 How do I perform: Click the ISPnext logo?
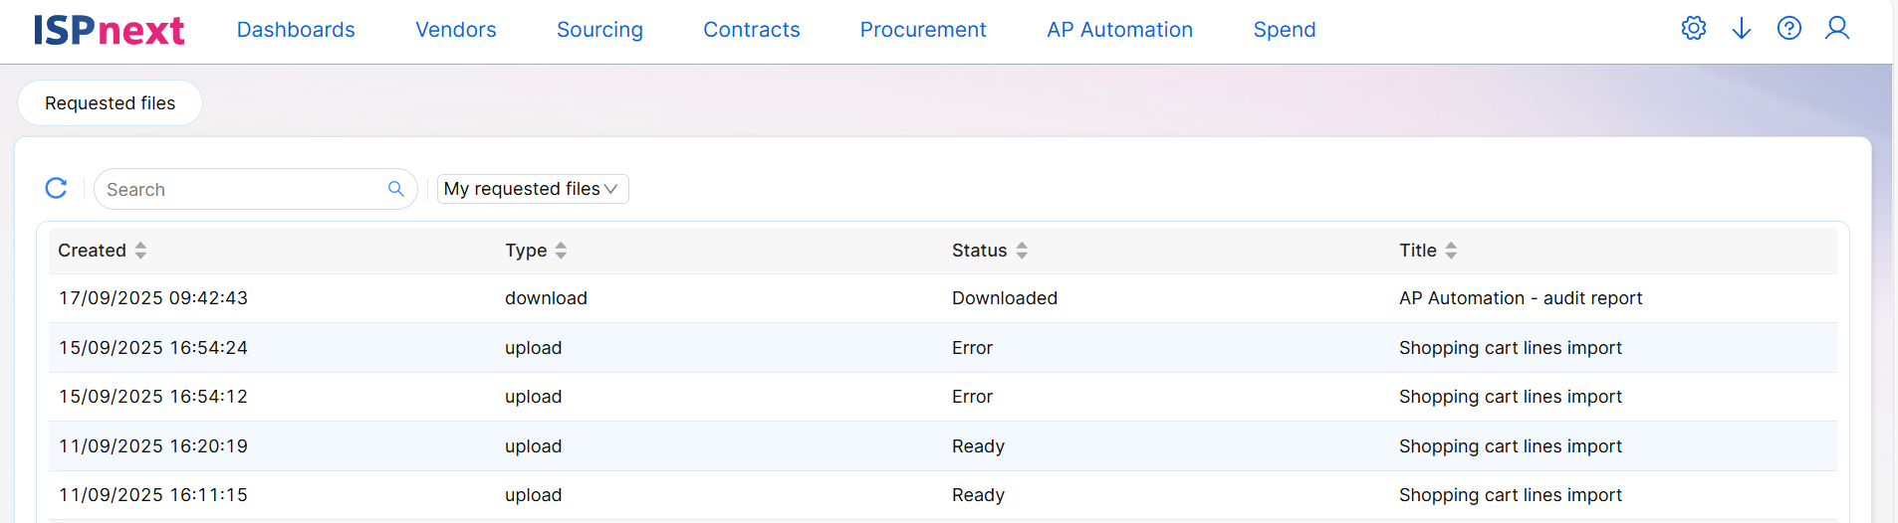pos(109,30)
